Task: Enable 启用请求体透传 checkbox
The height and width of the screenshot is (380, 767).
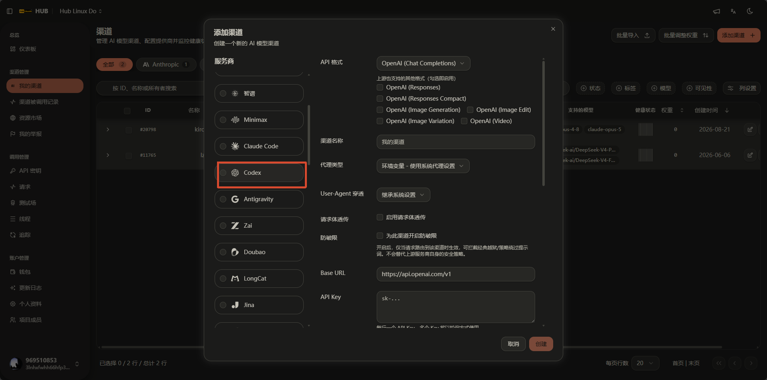Action: pos(380,217)
